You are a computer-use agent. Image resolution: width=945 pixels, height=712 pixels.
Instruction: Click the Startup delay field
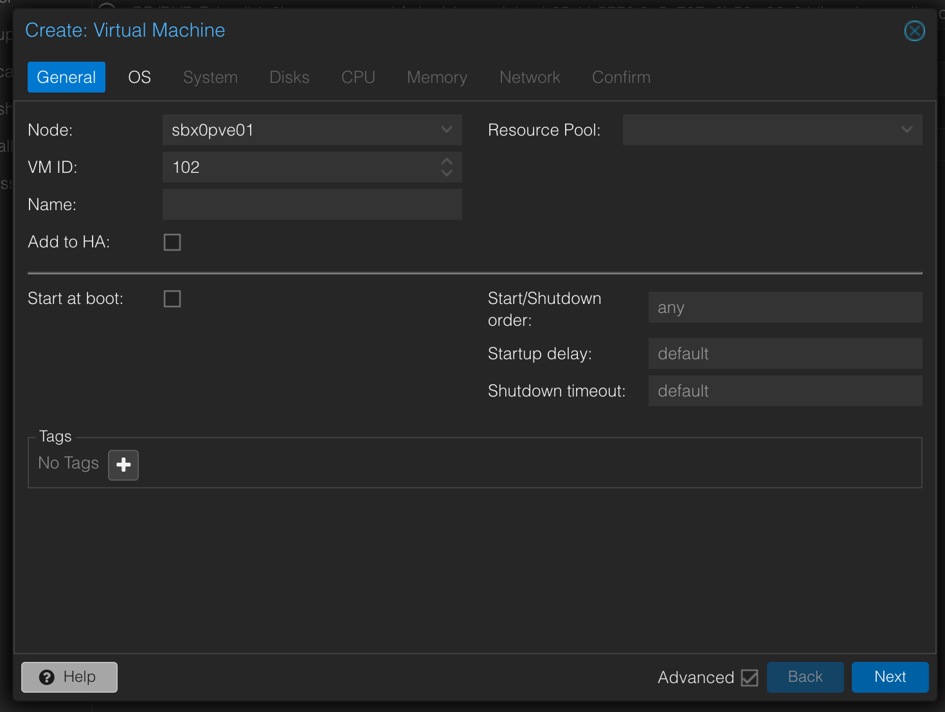pyautogui.click(x=785, y=353)
